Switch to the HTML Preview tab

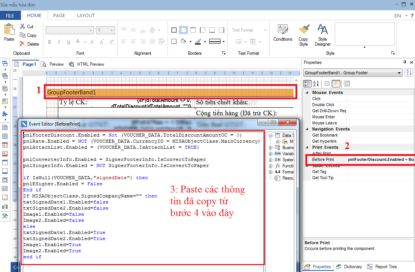[86, 64]
